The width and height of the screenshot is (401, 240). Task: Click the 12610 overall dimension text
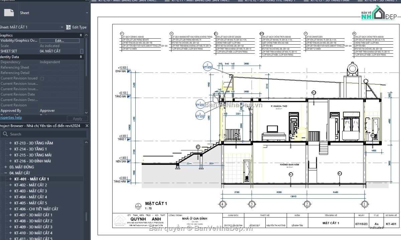coord(294,196)
